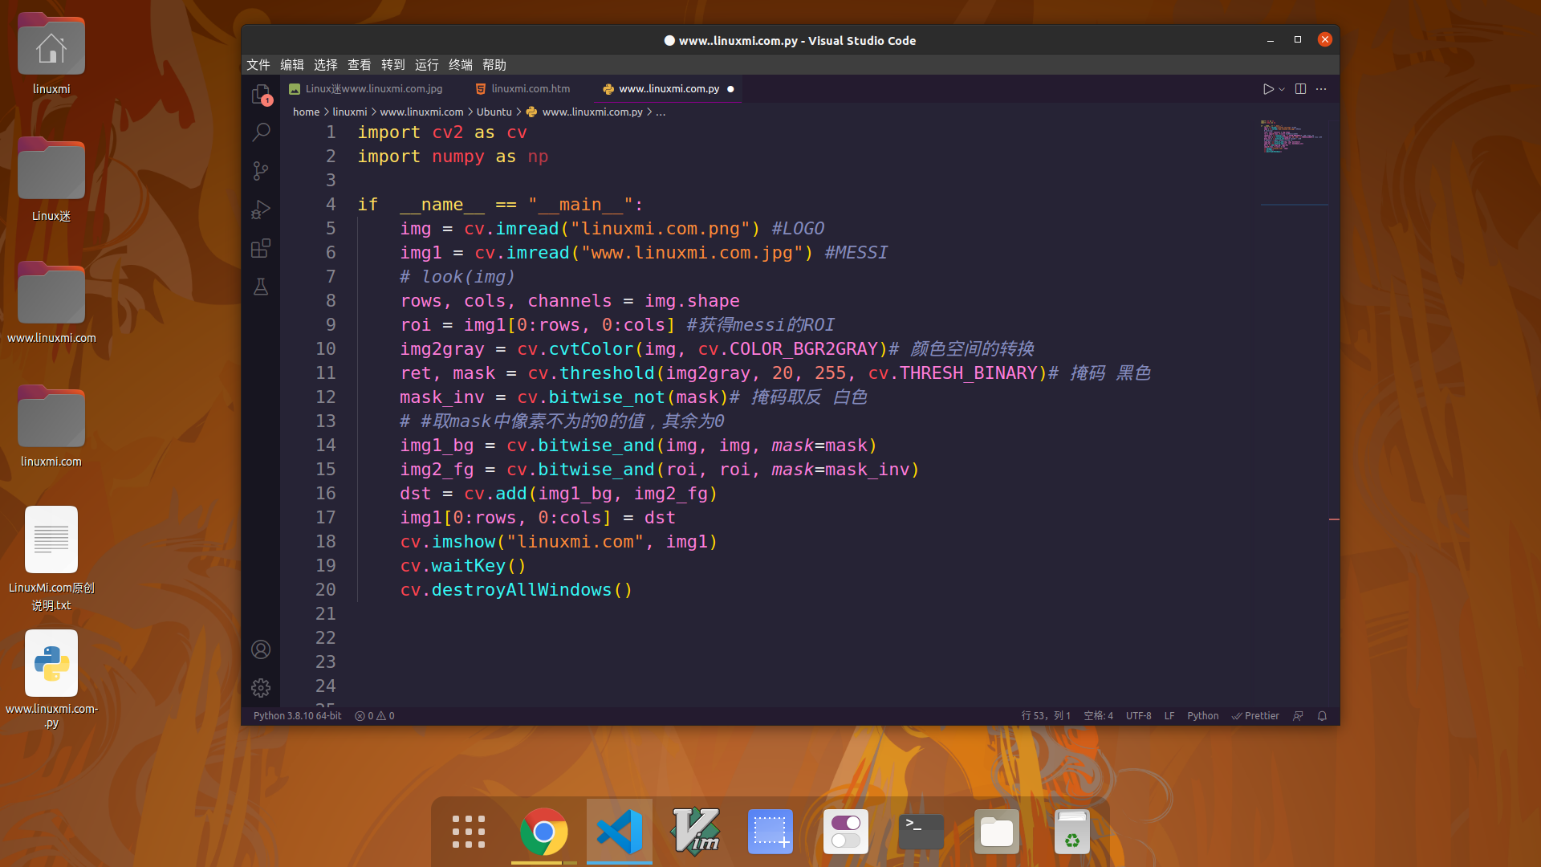Open the Manage gear icon at bottom
The height and width of the screenshot is (867, 1541).
click(x=261, y=688)
